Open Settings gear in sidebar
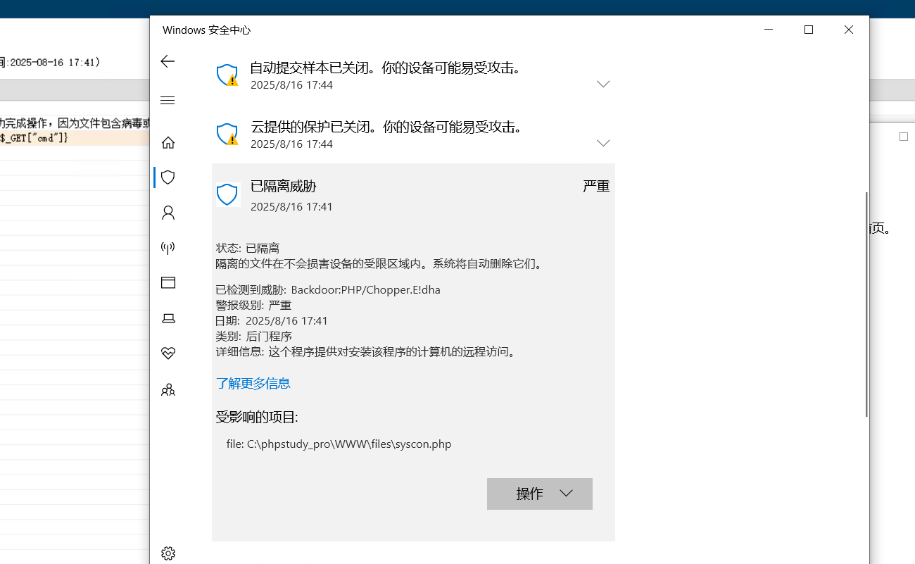 pyautogui.click(x=168, y=553)
